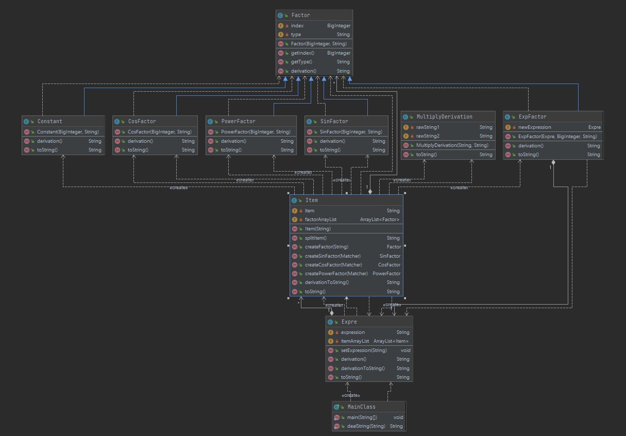This screenshot has height=436, width=626.
Task: Select ExpFactor(Expre, BigInteger, String) constructor
Action: (x=553, y=137)
